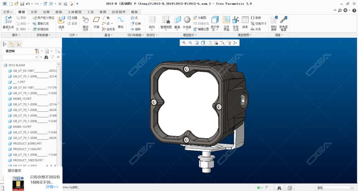Click the Family Table (族表) icon

click(x=245, y=20)
